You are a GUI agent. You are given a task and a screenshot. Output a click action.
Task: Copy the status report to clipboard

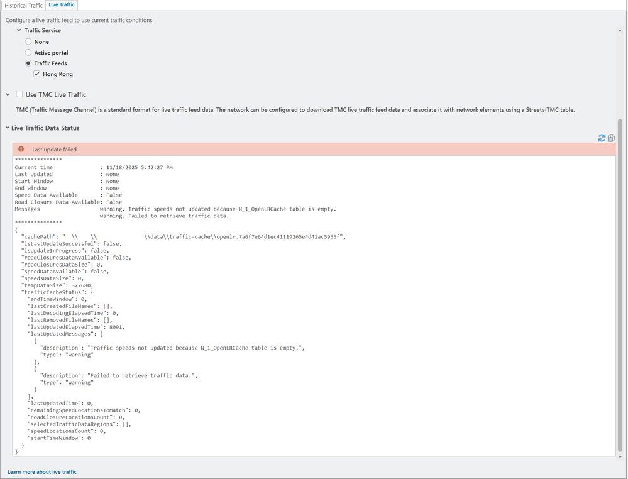click(x=611, y=138)
